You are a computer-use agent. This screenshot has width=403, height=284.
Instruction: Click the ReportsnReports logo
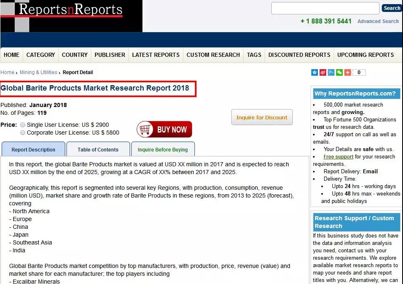[x=71, y=16]
